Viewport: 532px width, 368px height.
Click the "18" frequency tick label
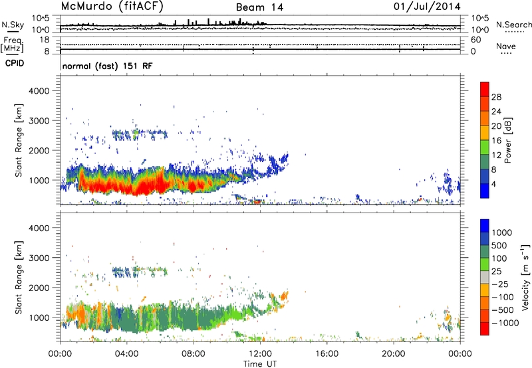click(44, 40)
